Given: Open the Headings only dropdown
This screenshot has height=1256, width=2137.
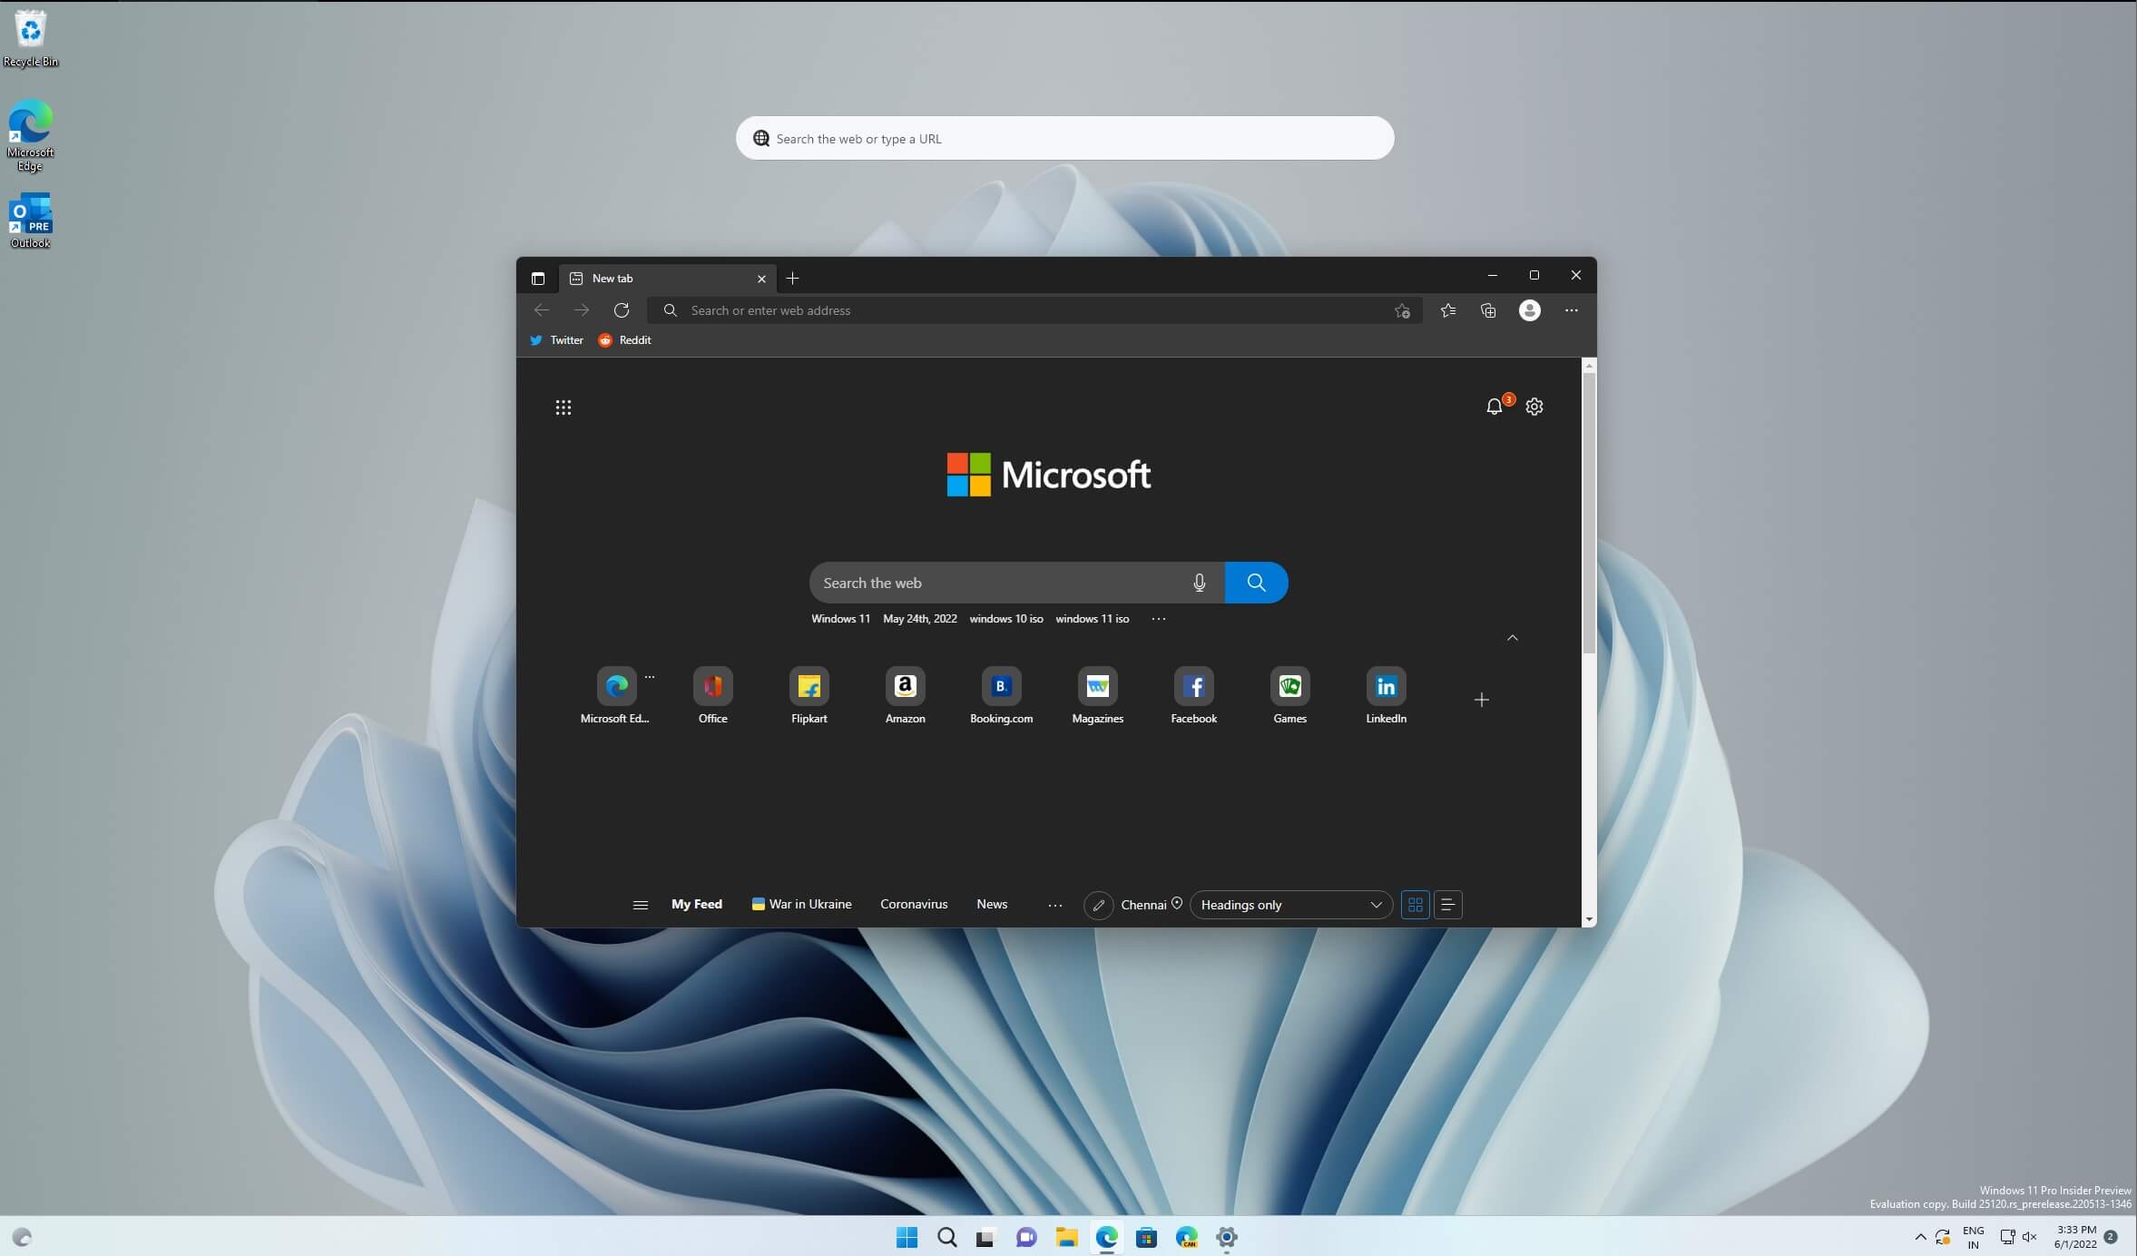Looking at the screenshot, I should [x=1289, y=904].
